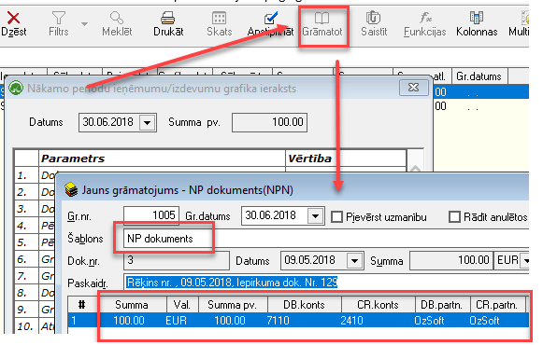Select the 7110 debit account cell

(304, 321)
